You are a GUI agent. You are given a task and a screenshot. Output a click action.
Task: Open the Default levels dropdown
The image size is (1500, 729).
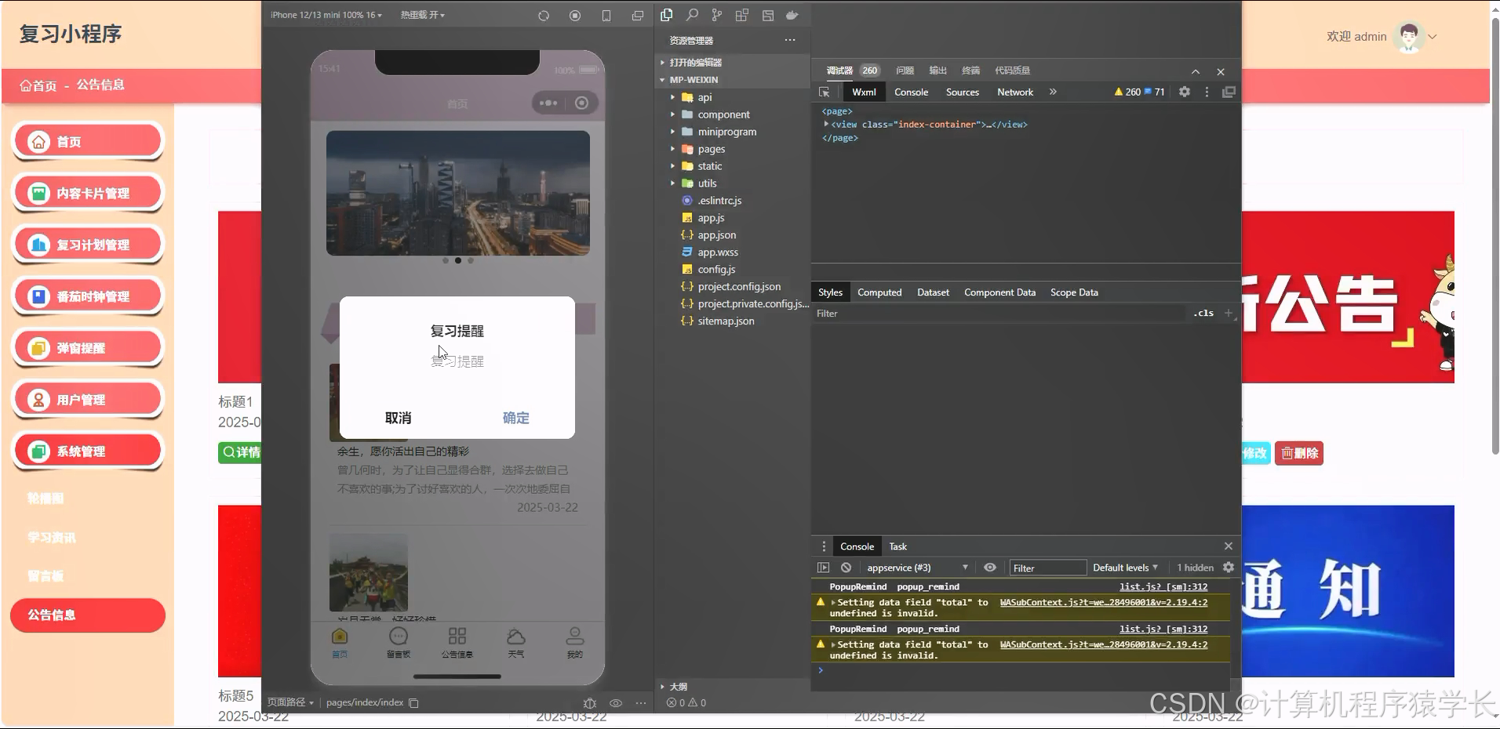pyautogui.click(x=1125, y=568)
